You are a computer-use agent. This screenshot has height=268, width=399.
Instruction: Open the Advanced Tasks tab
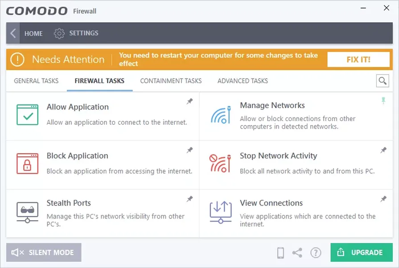pos(243,81)
